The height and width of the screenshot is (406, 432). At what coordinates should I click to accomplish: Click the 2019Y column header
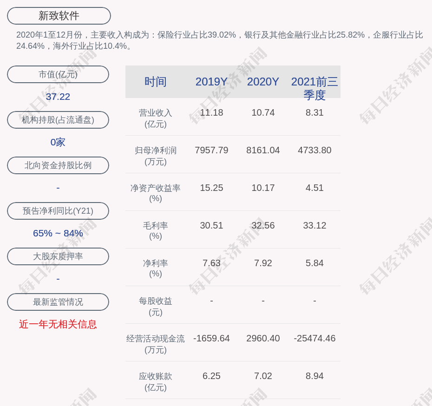(x=211, y=82)
